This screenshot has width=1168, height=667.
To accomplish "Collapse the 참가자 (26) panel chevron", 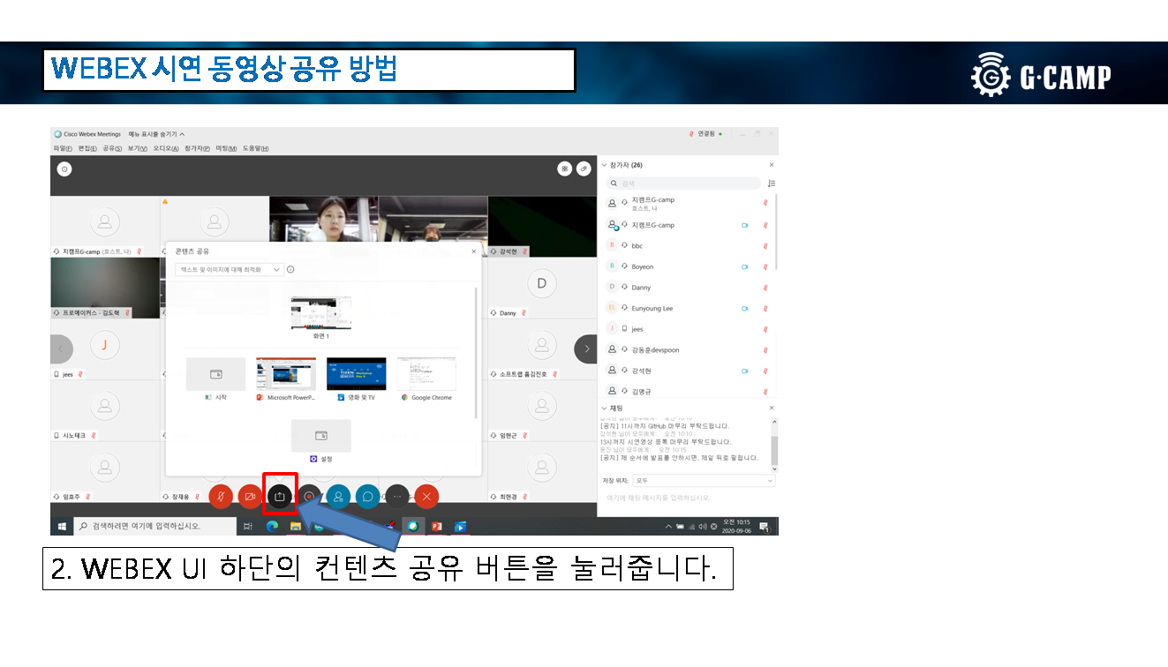I will pos(605,165).
